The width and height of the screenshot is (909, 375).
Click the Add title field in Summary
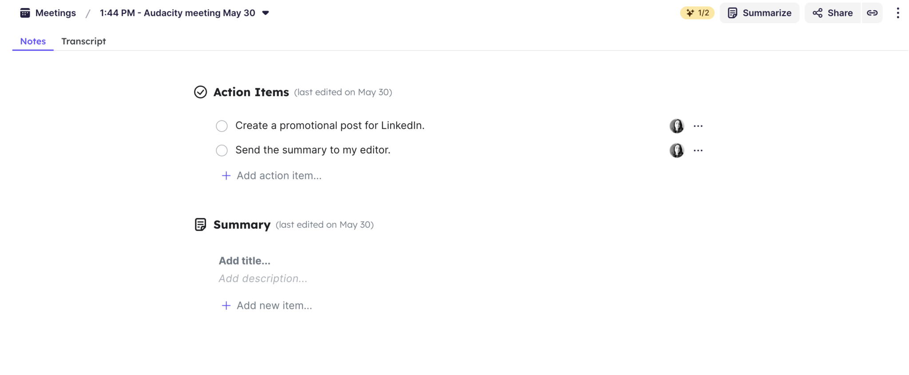pos(245,261)
